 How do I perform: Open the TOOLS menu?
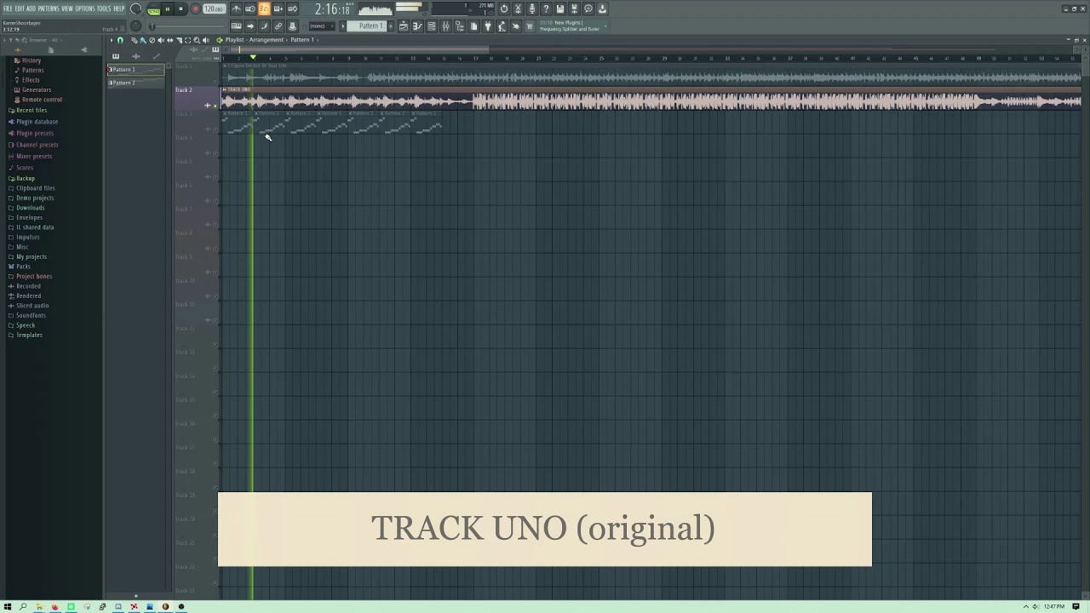(104, 9)
